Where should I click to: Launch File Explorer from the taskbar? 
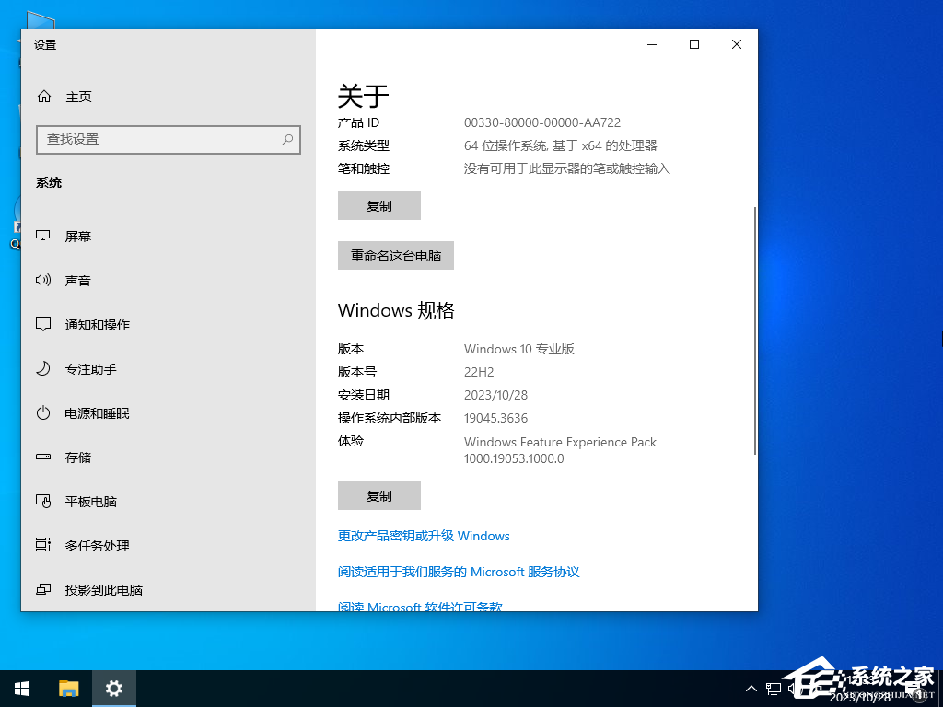point(68,688)
